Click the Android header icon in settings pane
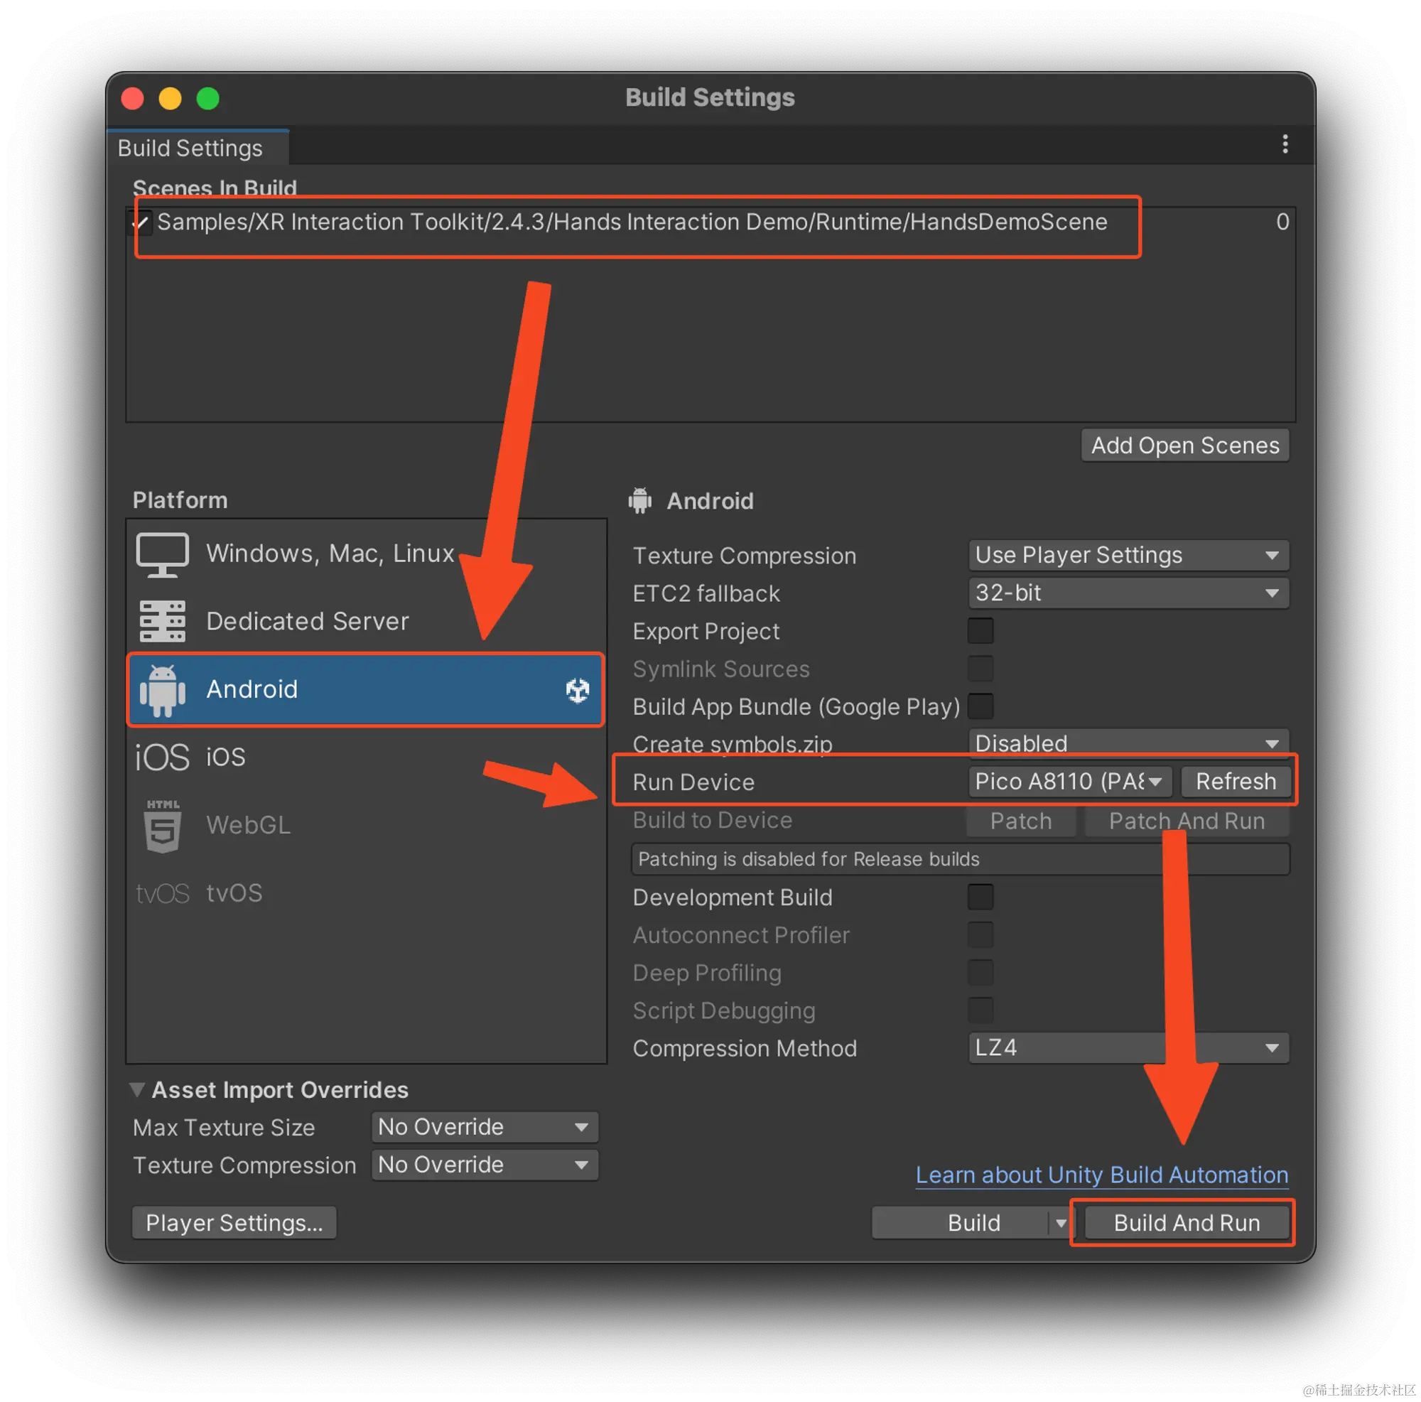 coord(640,500)
